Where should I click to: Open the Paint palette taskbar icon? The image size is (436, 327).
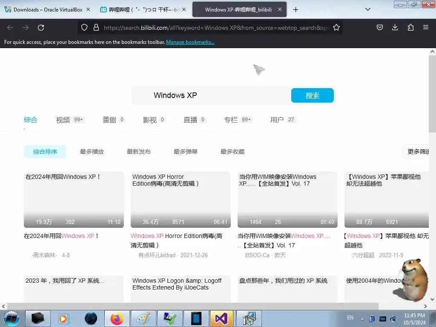coord(143,318)
